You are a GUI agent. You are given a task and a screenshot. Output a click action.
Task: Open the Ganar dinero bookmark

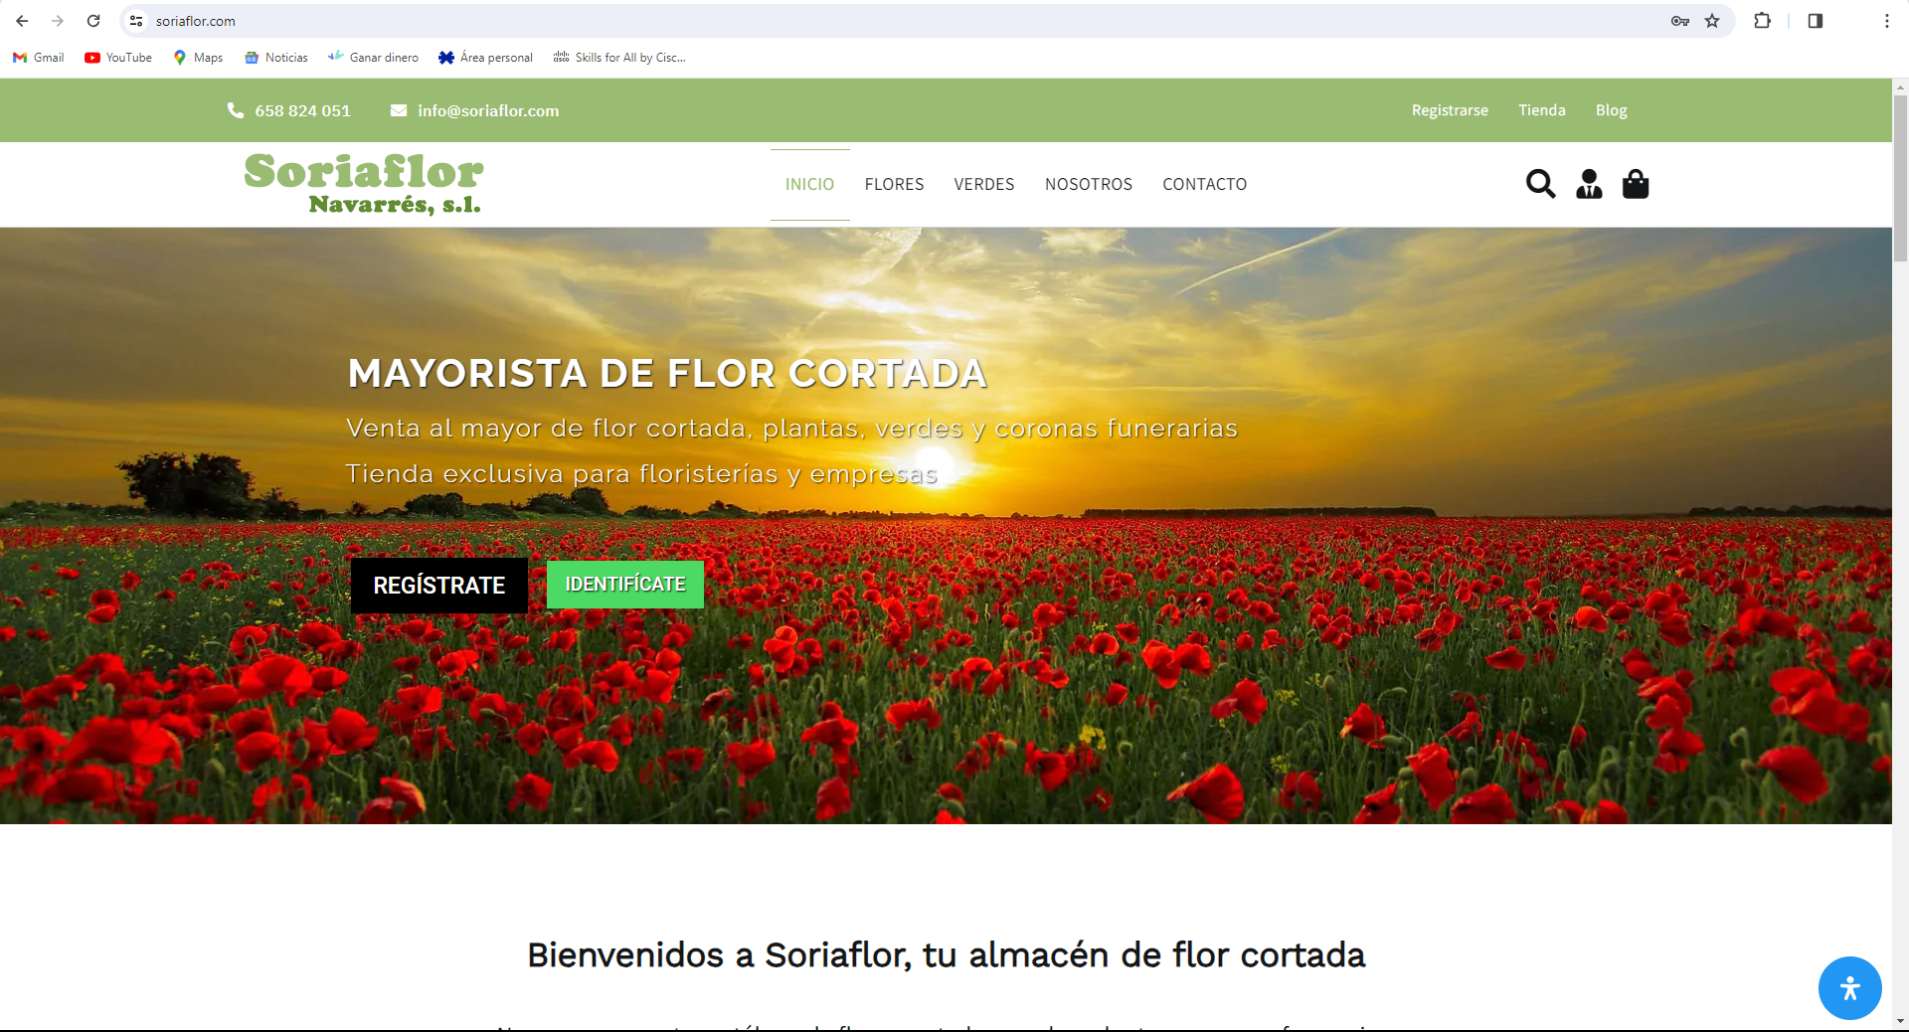[374, 58]
